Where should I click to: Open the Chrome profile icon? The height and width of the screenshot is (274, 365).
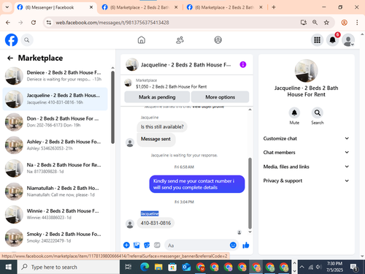(x=344, y=23)
